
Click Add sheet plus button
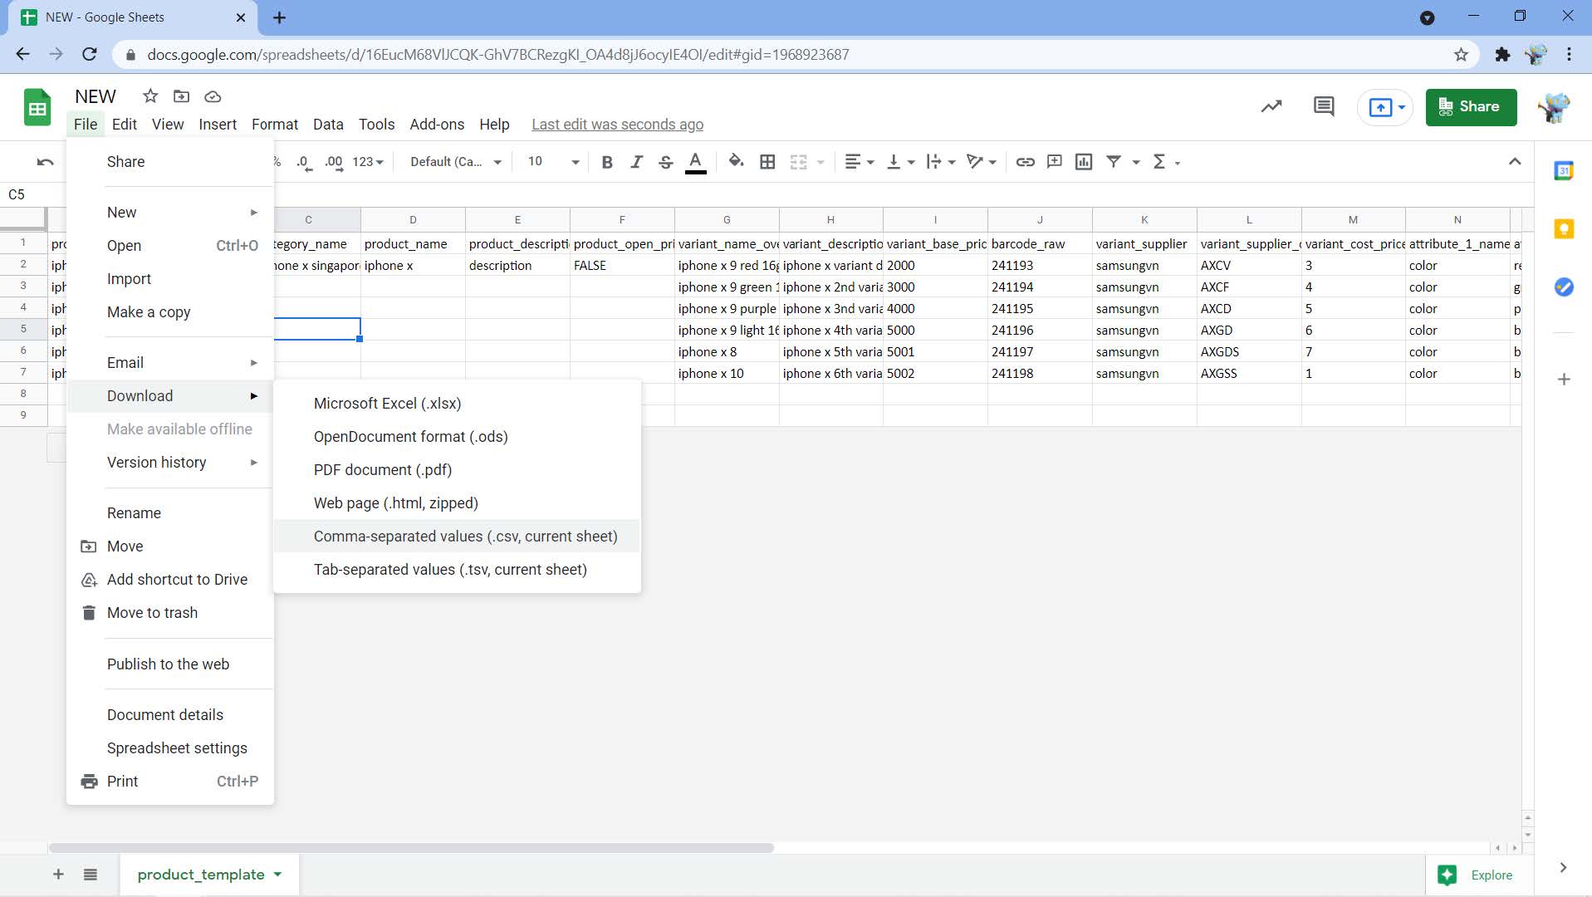click(x=58, y=875)
